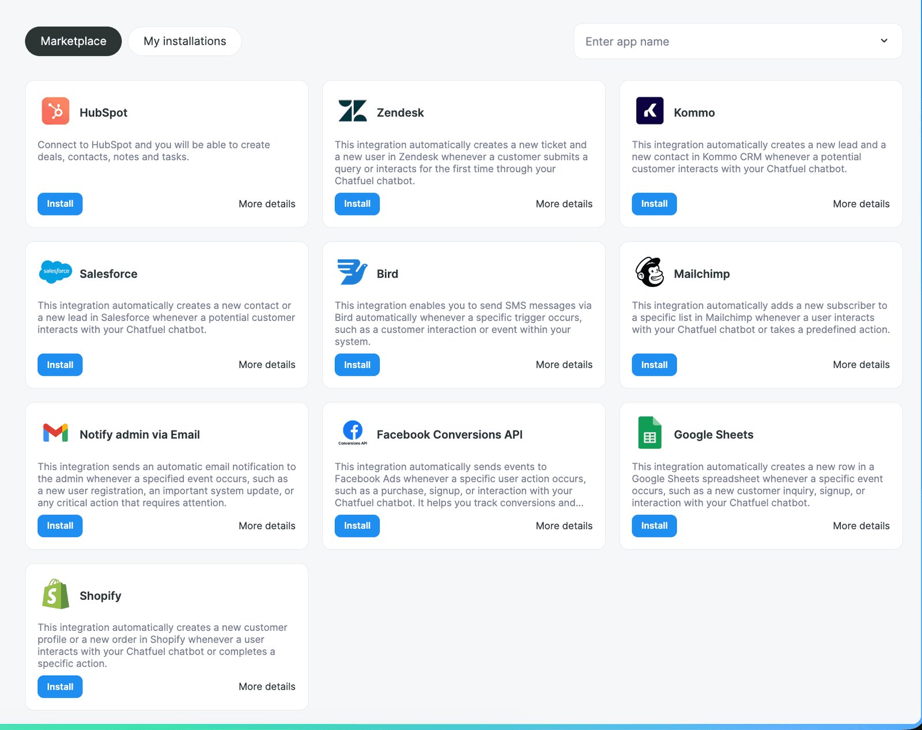Click the Kommo description text
Image resolution: width=922 pixels, height=730 pixels.
[759, 157]
